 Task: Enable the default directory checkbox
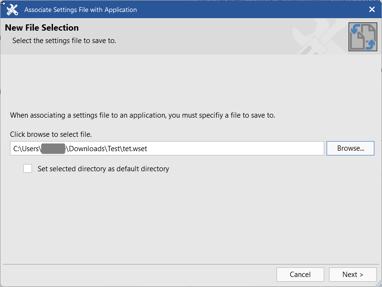click(x=28, y=168)
